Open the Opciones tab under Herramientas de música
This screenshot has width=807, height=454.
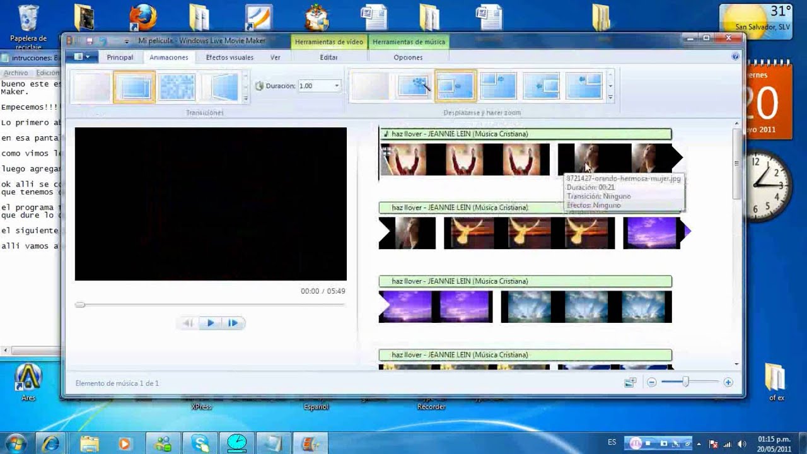coord(408,57)
